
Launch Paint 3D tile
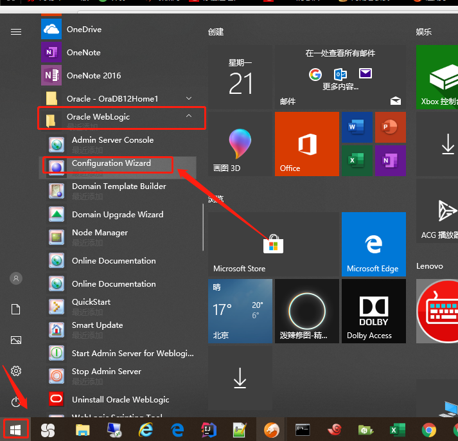pyautogui.click(x=240, y=144)
